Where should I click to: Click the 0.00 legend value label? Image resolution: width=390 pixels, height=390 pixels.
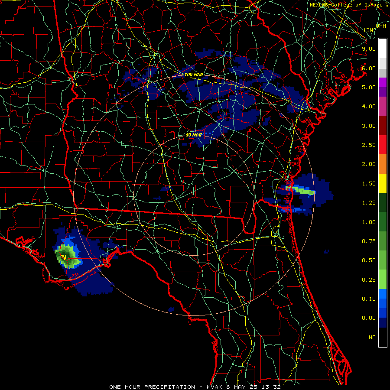369,318
